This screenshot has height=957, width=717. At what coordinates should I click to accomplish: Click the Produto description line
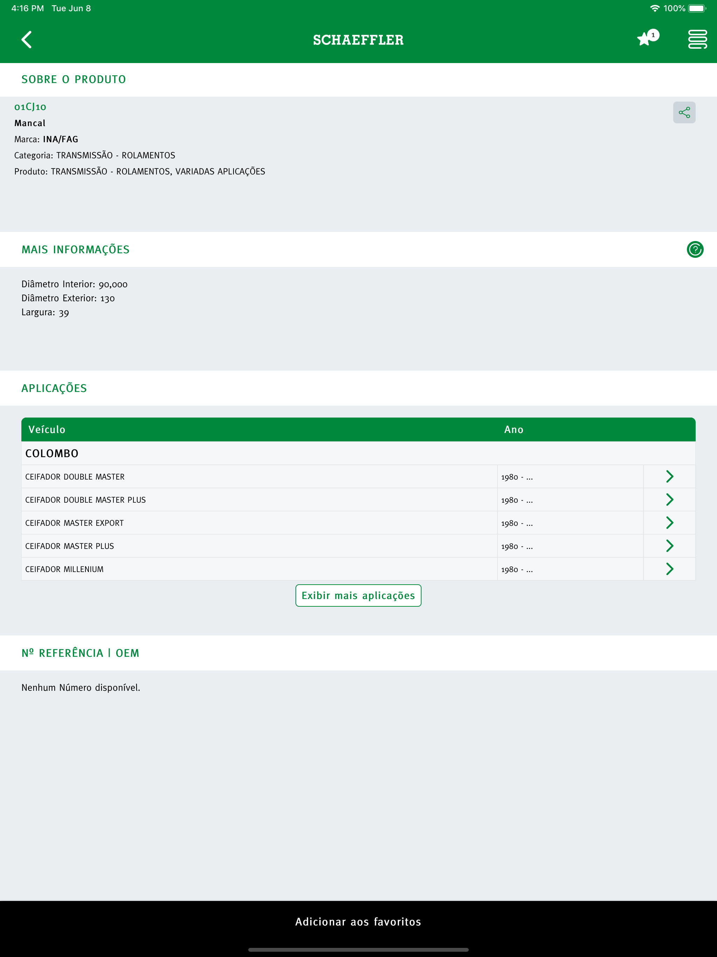pyautogui.click(x=140, y=171)
